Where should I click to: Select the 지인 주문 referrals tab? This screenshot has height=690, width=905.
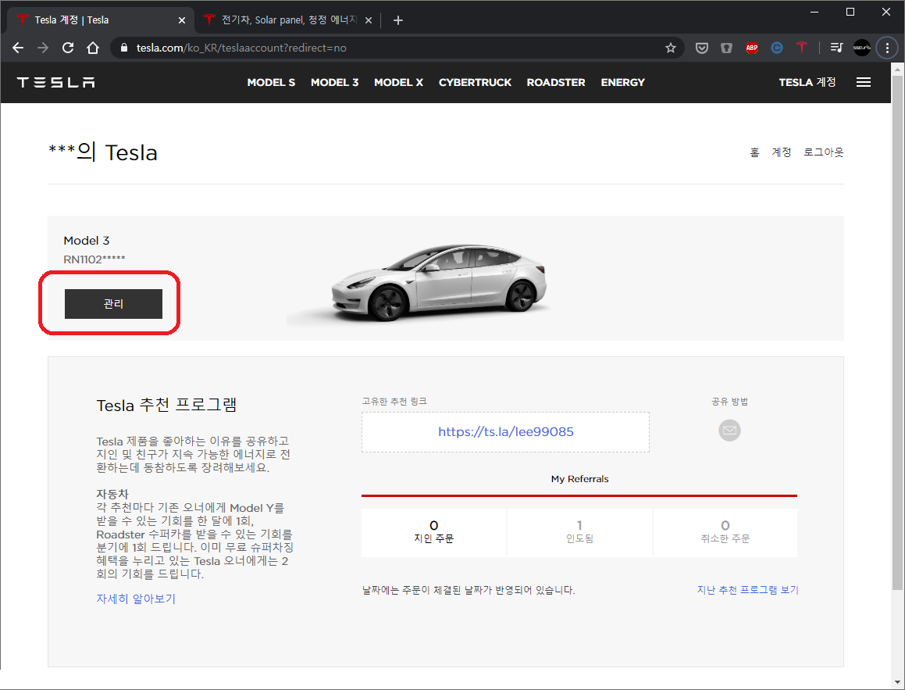point(433,533)
